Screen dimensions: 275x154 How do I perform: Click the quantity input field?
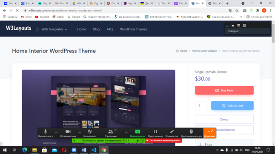(201, 106)
